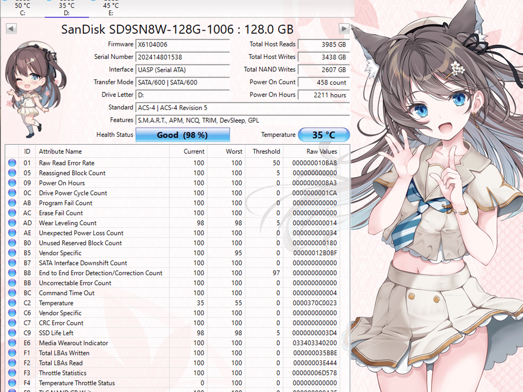The image size is (523, 392).
Task: Click status orb for Total LBAs Read
Action: 12,363
